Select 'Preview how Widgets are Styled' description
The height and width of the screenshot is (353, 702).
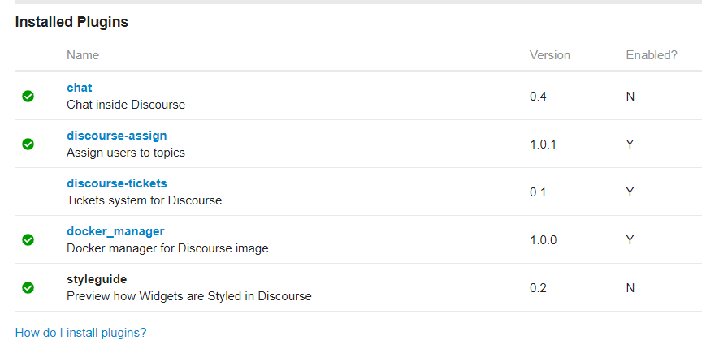point(189,296)
